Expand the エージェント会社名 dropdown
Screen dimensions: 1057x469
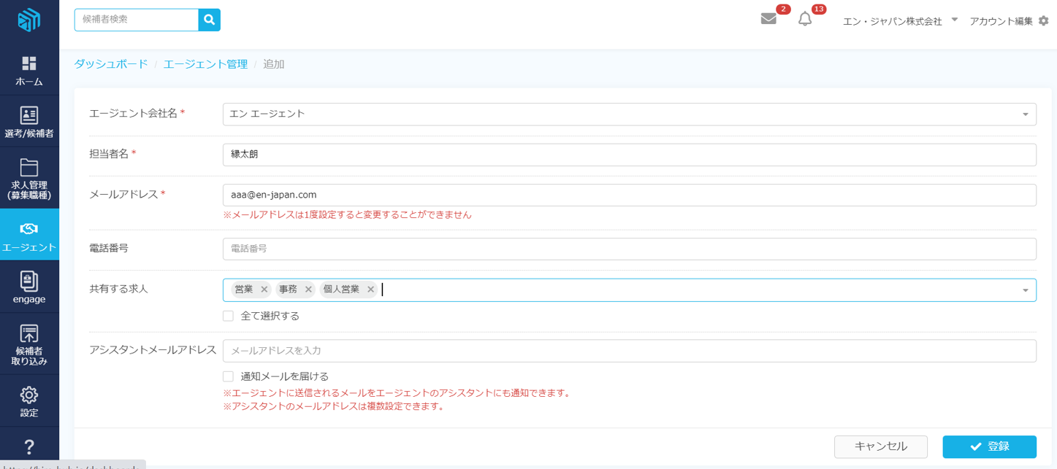(1025, 115)
